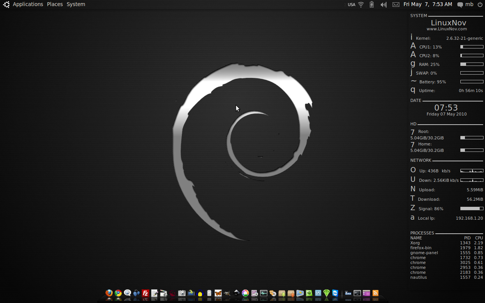Open the power session menu icon
The width and height of the screenshot is (485, 303).
point(480,5)
